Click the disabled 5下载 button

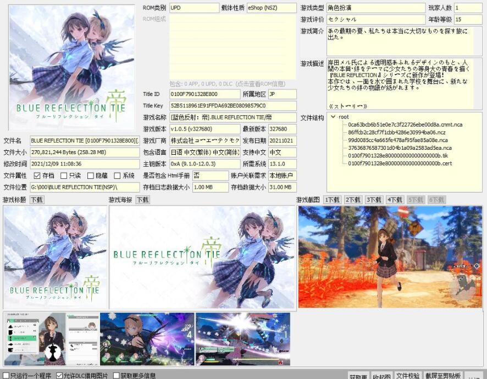pyautogui.click(x=416, y=200)
